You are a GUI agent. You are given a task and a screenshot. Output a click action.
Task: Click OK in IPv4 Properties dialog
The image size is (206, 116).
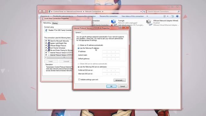(111, 86)
